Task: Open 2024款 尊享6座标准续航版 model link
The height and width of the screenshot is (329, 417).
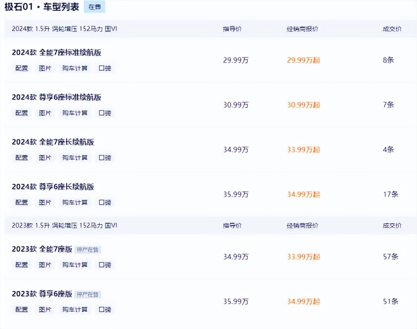Action: pyautogui.click(x=56, y=97)
